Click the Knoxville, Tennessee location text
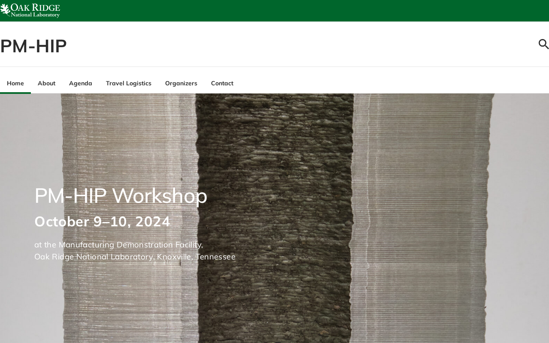This screenshot has width=549, height=343. point(196,257)
